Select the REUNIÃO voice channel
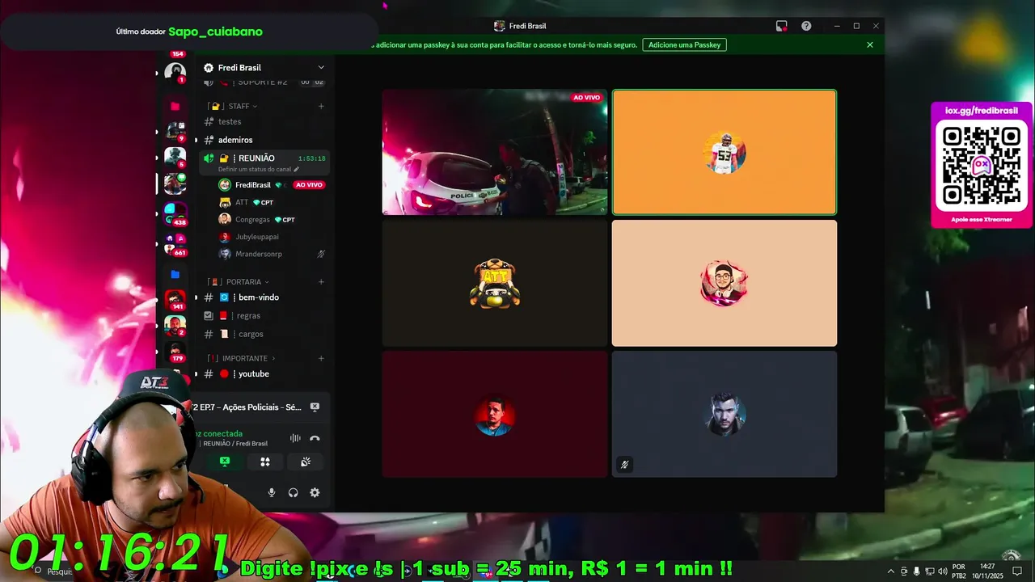 point(256,158)
